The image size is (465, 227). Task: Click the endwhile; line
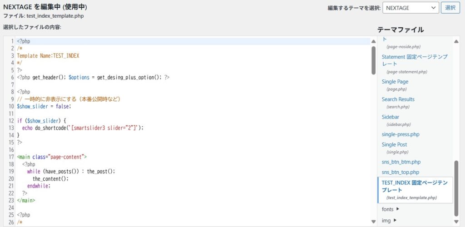(x=39, y=186)
